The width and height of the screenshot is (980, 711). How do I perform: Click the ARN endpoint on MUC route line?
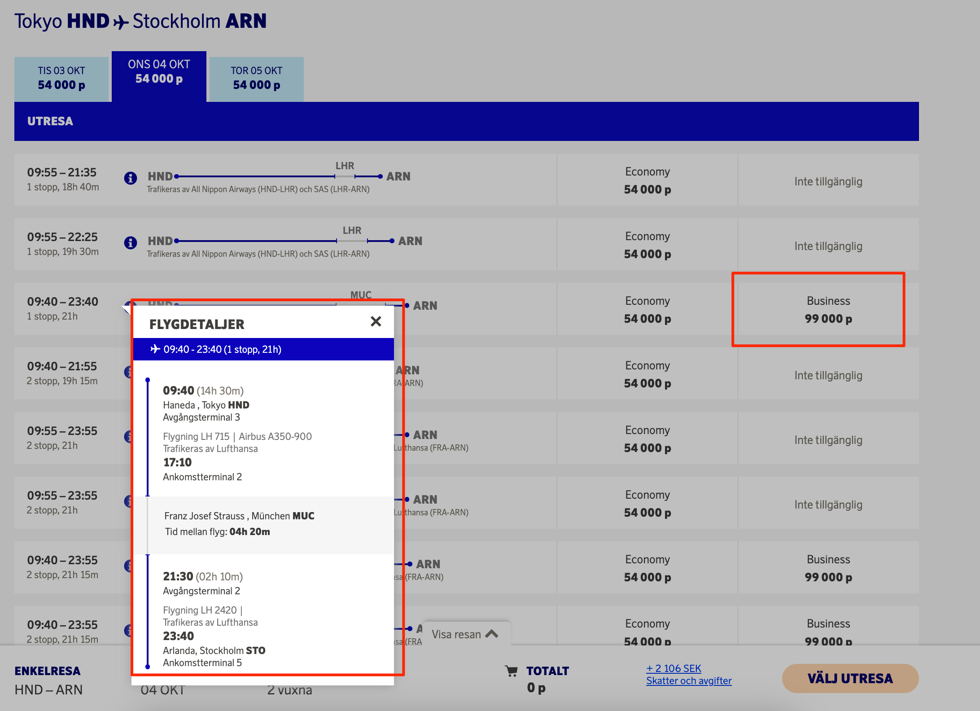pyautogui.click(x=424, y=306)
